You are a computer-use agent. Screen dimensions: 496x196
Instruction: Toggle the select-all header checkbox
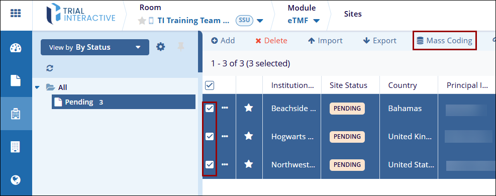210,85
